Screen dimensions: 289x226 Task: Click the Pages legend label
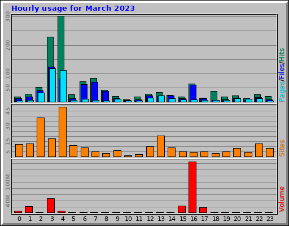tap(282, 92)
